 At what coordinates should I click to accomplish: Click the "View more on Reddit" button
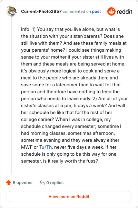[69, 197]
